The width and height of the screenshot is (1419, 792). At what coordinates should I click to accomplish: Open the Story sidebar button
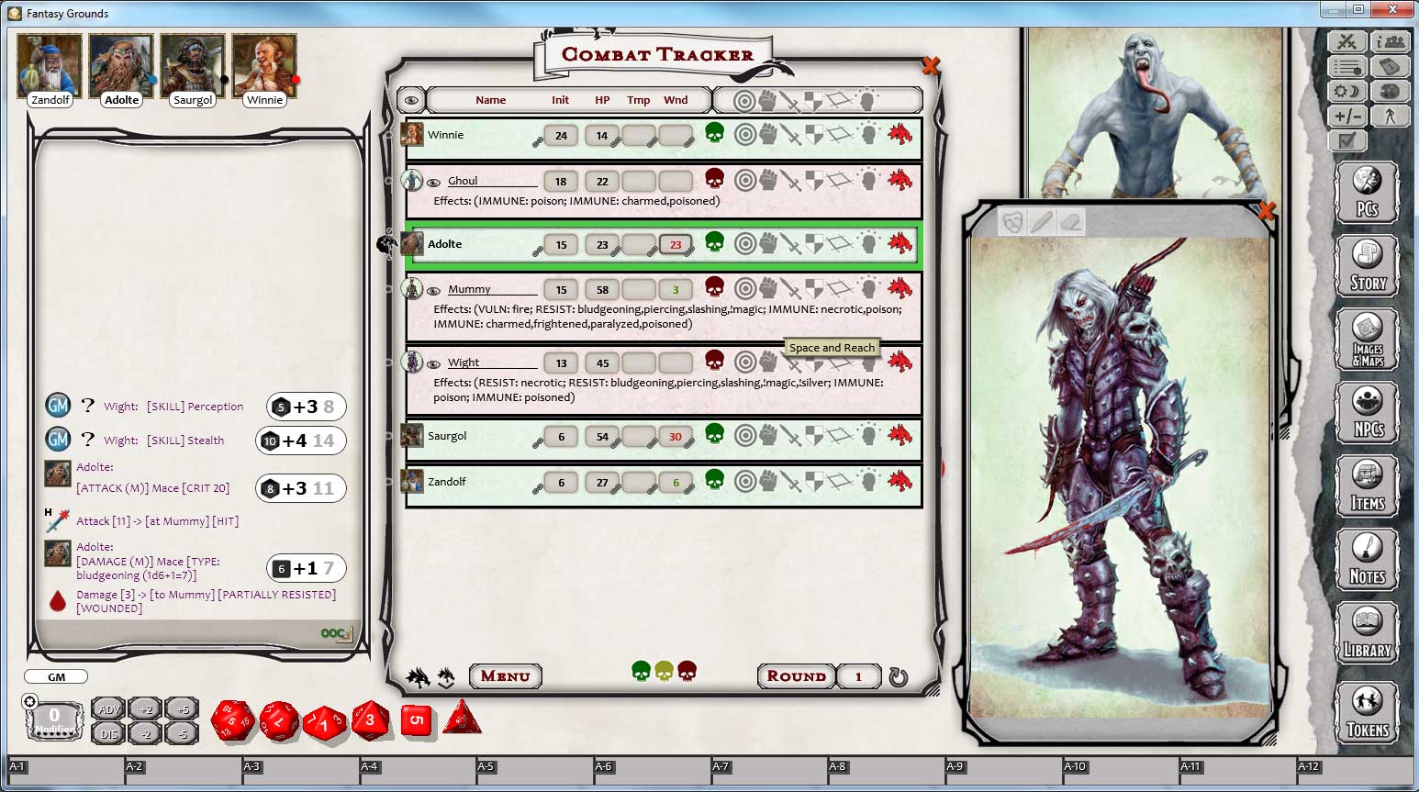tap(1367, 266)
